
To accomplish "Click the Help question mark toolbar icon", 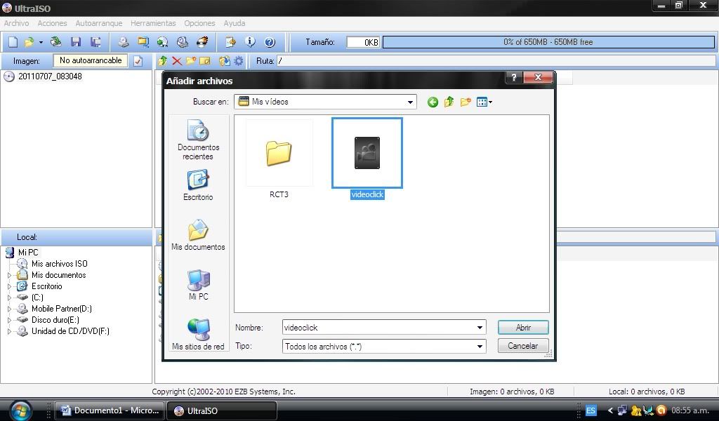I will click(270, 42).
